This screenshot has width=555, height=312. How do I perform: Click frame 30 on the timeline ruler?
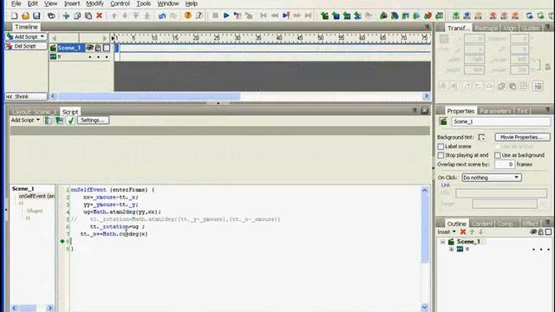click(x=238, y=38)
